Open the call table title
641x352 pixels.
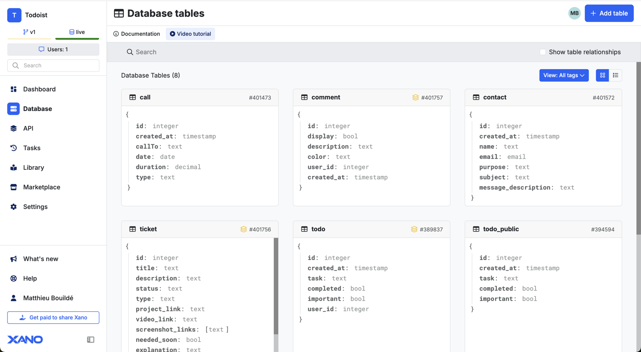pyautogui.click(x=145, y=97)
